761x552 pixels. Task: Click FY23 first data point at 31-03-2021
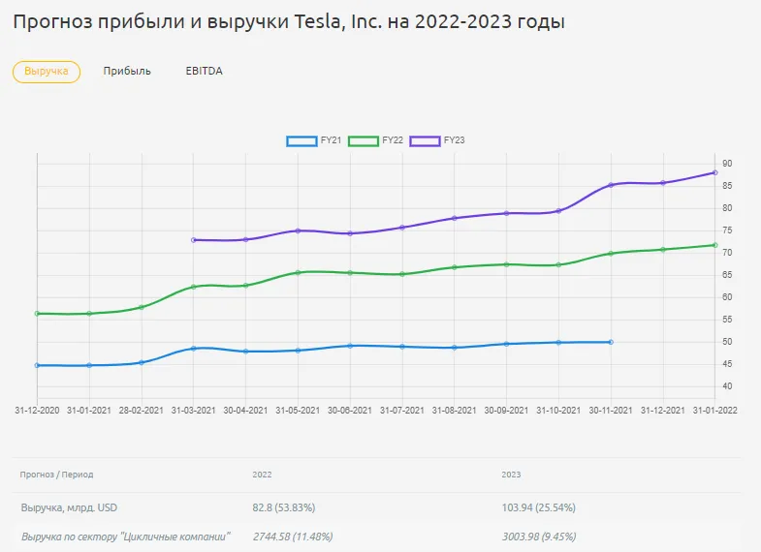194,240
